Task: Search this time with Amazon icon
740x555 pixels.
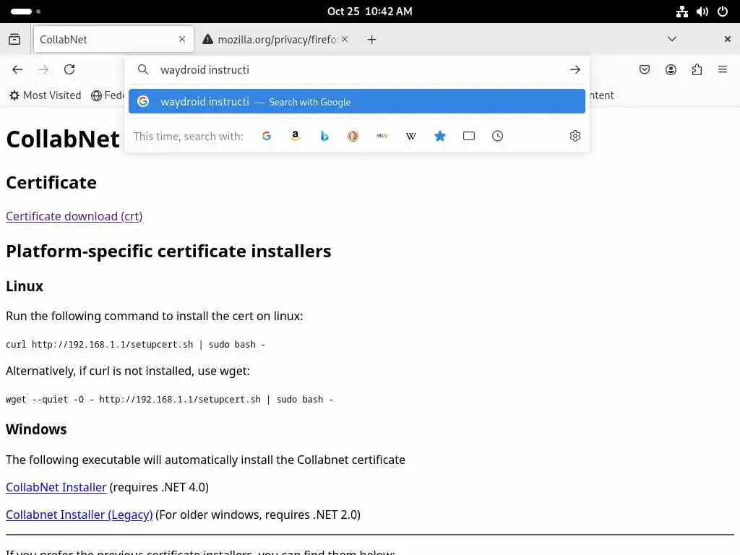Action: (296, 136)
